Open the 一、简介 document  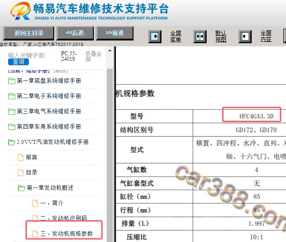52,203
